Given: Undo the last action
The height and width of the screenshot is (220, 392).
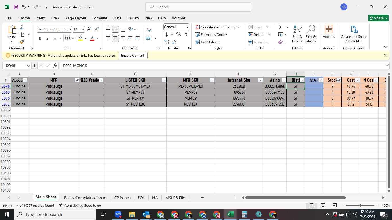Looking at the screenshot, I should (x=24, y=7).
